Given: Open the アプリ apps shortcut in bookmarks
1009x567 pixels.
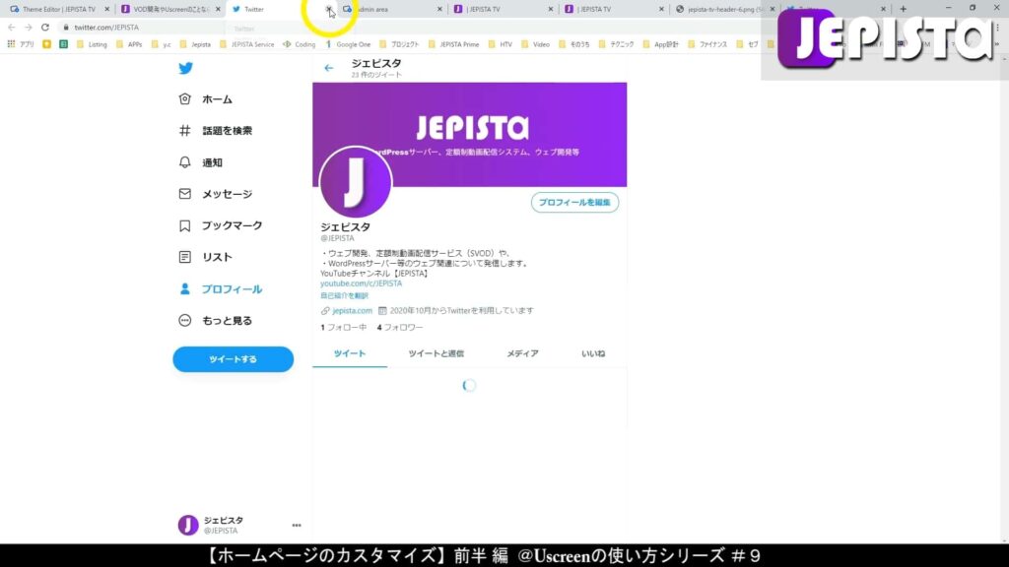Looking at the screenshot, I should [22, 44].
